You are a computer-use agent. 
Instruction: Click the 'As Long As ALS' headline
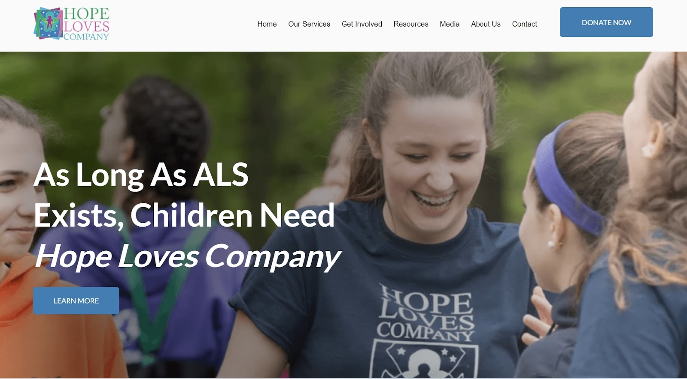(141, 175)
